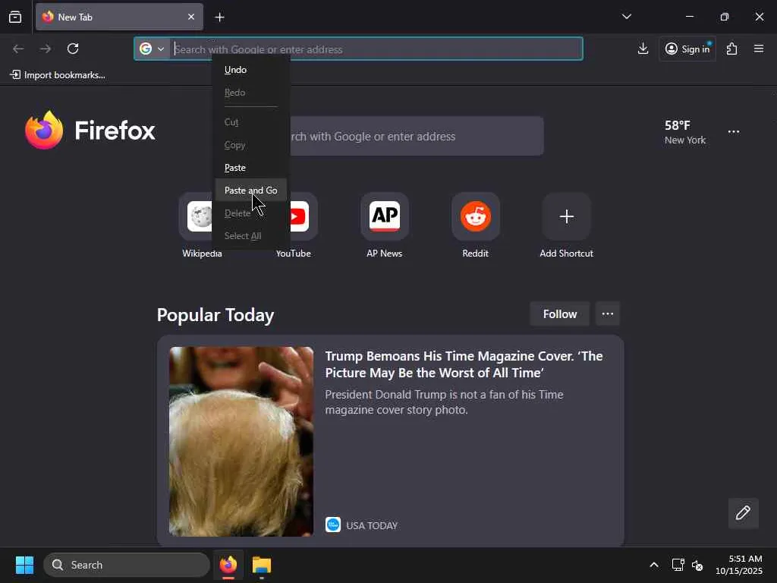Open the Windows Start button
The height and width of the screenshot is (583, 777).
24,565
